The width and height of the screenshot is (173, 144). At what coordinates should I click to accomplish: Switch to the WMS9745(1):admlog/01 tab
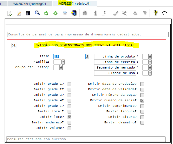(29, 4)
